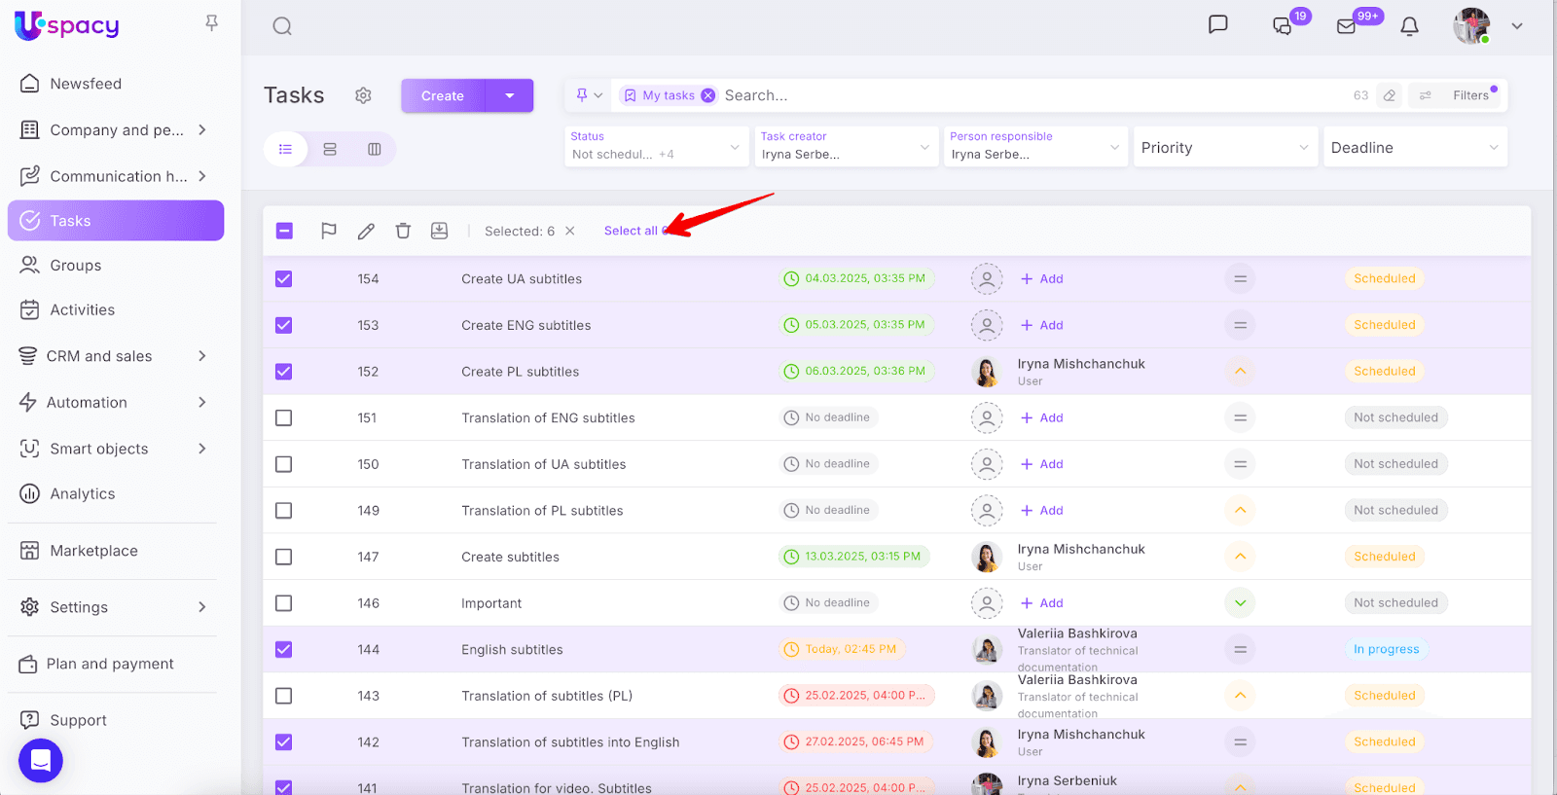Open the Tasks settings gear icon
This screenshot has width=1557, height=795.
coord(363,95)
